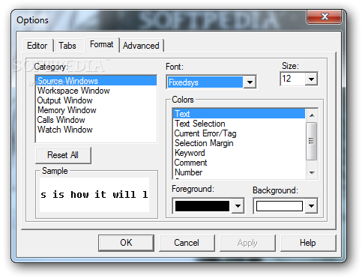Open the Size dropdown arrow
Viewport: 362px width, 278px height.
pyautogui.click(x=311, y=79)
